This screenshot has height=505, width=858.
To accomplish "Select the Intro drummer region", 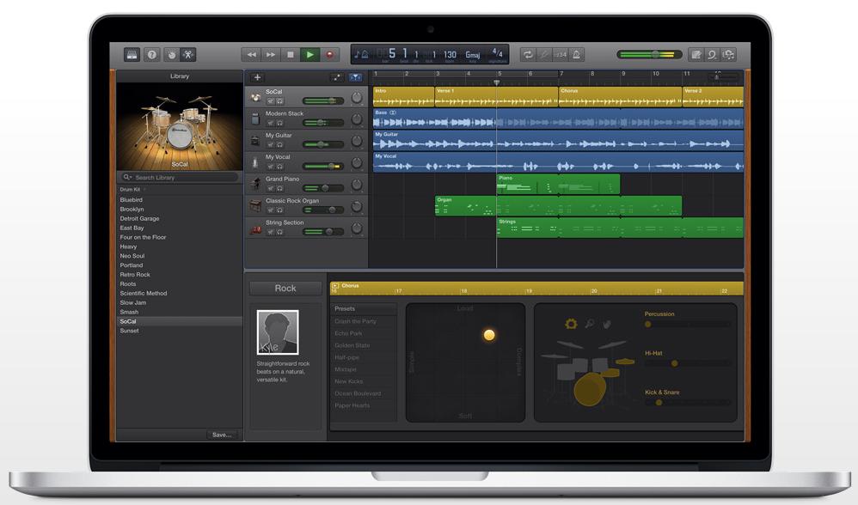I will (404, 97).
